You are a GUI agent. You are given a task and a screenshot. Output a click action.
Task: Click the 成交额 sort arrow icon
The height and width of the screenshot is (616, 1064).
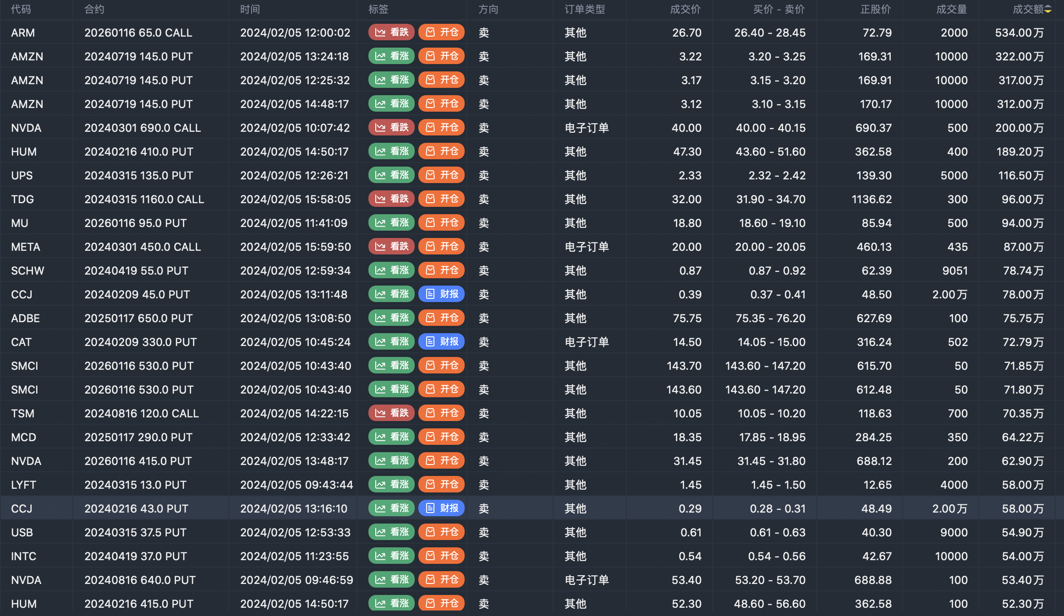[1048, 10]
